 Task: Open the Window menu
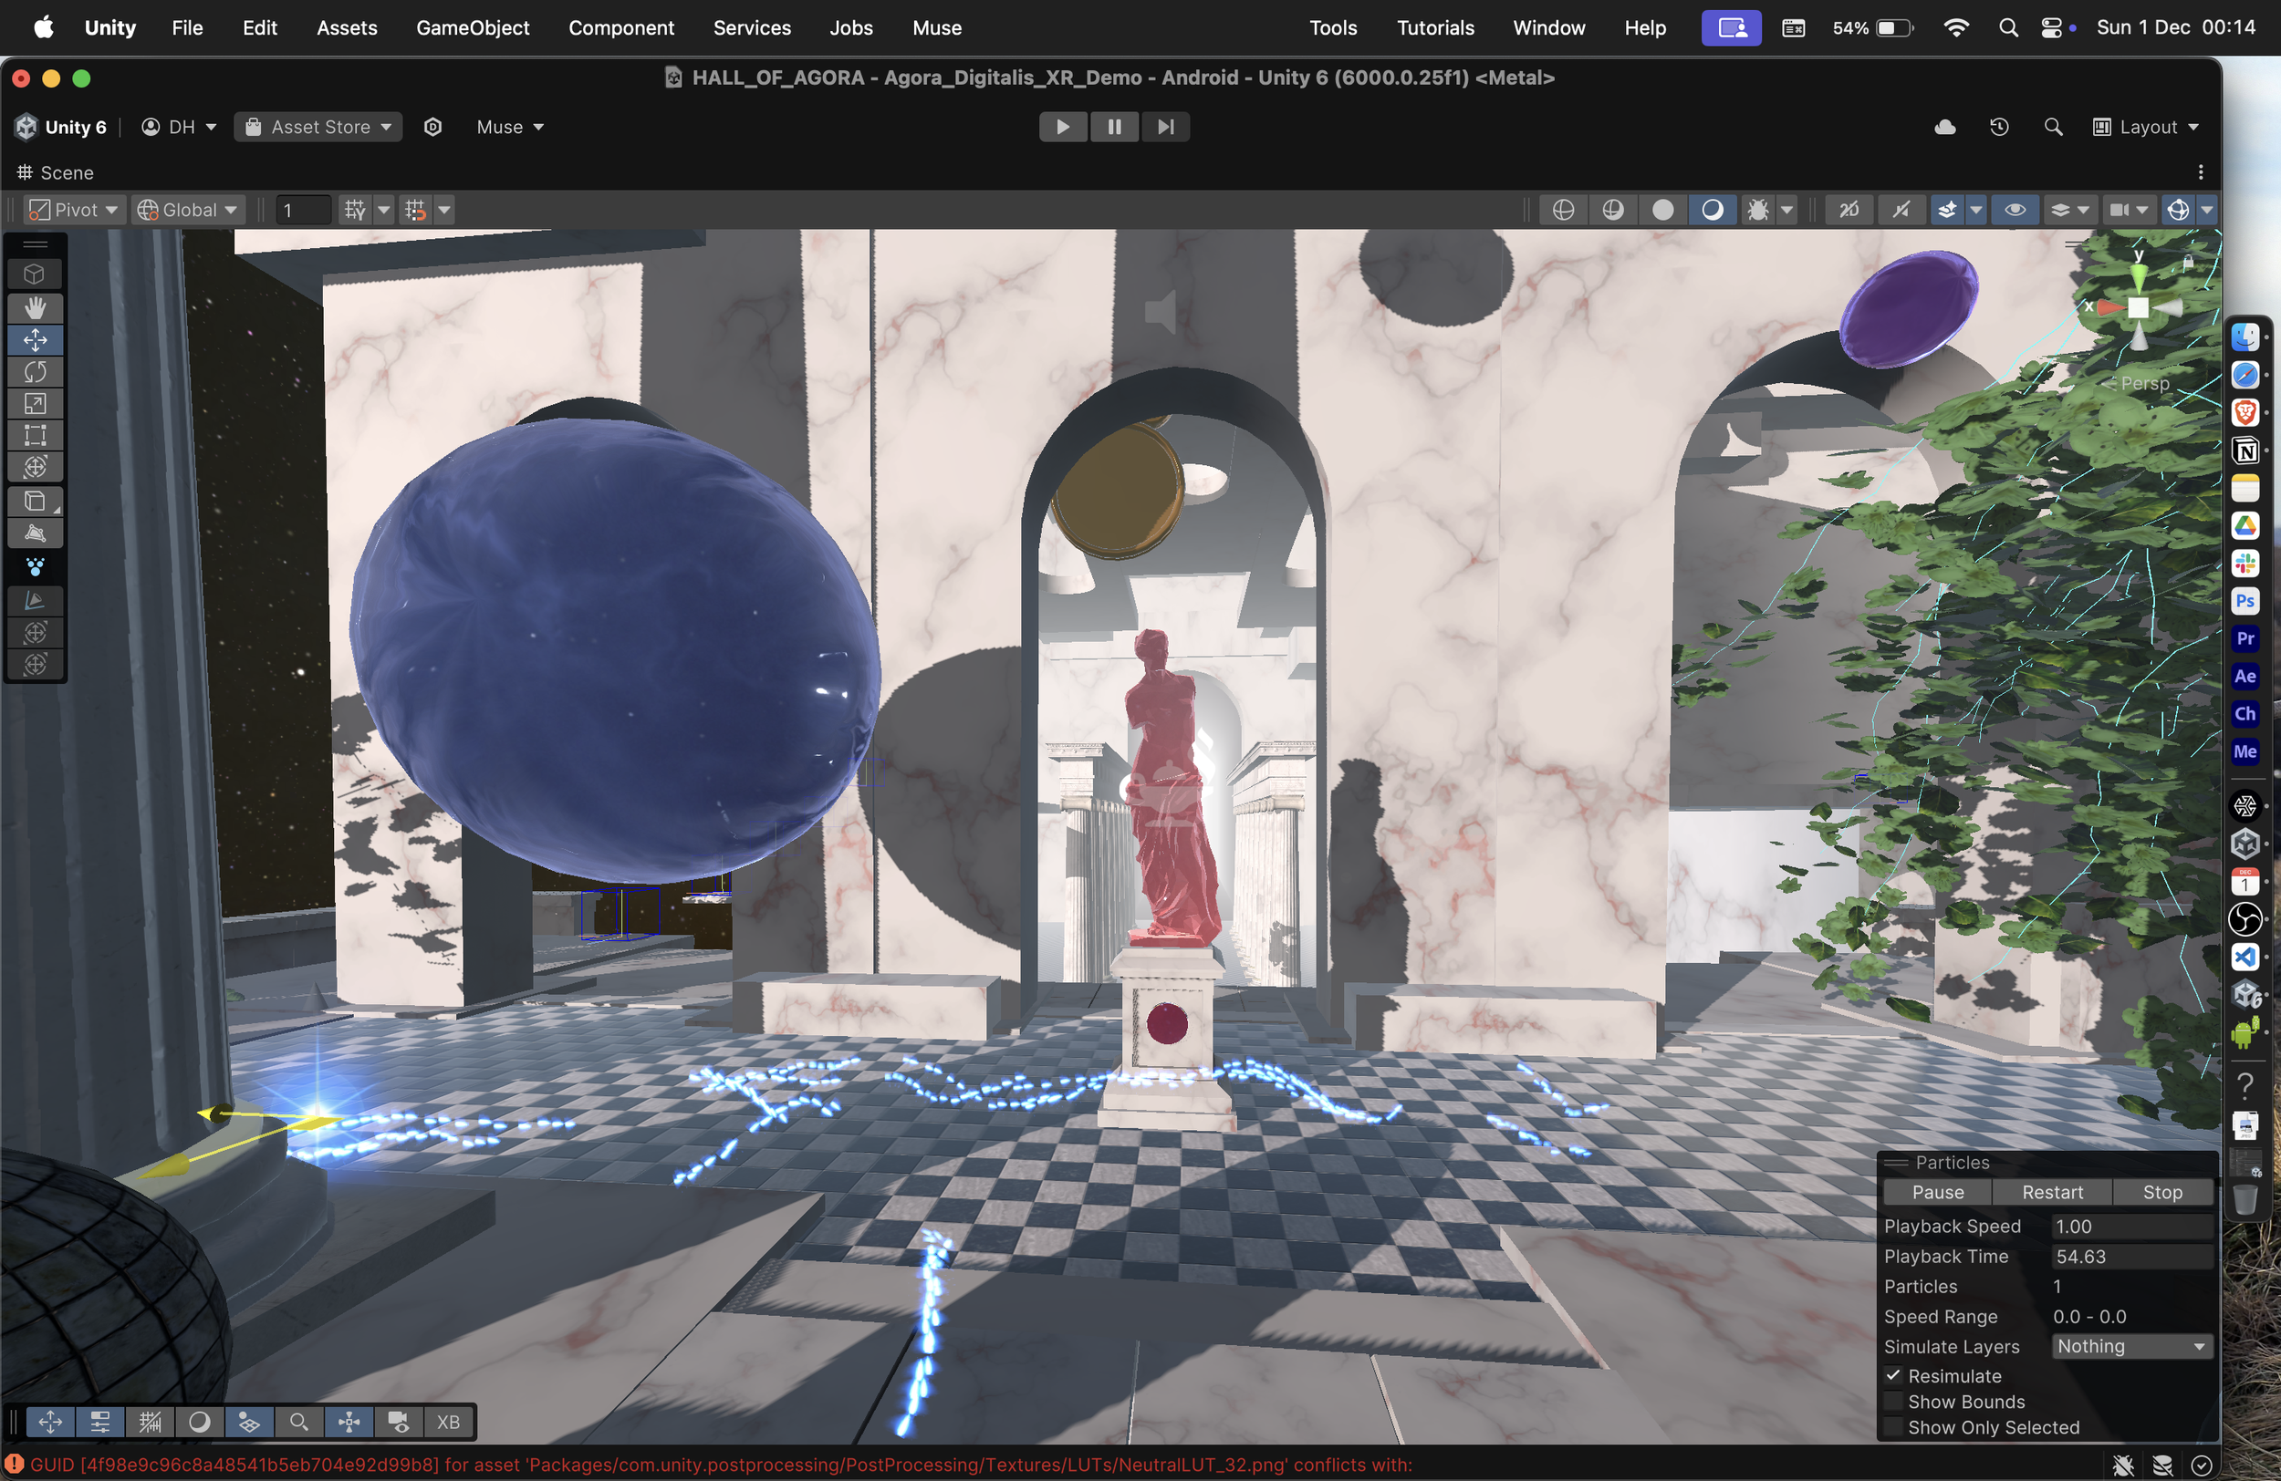pos(1548,27)
